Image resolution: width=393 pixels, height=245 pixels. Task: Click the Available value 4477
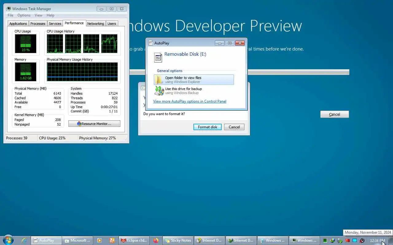pos(57,102)
